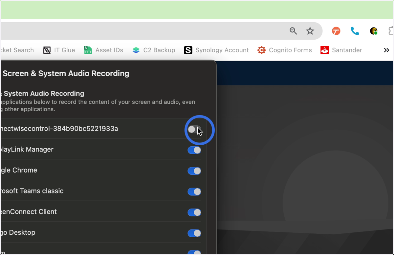Click the red Santander icon
This screenshot has height=255, width=394.
pos(325,50)
